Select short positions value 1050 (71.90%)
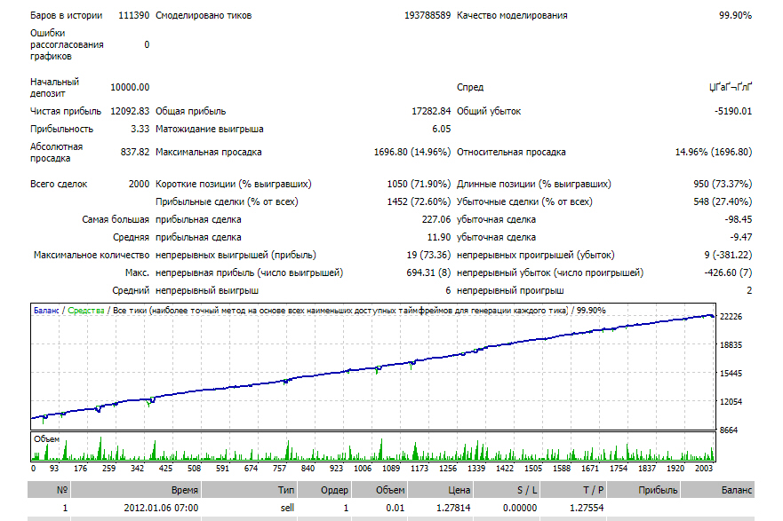This screenshot has width=783, height=521. pos(419,184)
